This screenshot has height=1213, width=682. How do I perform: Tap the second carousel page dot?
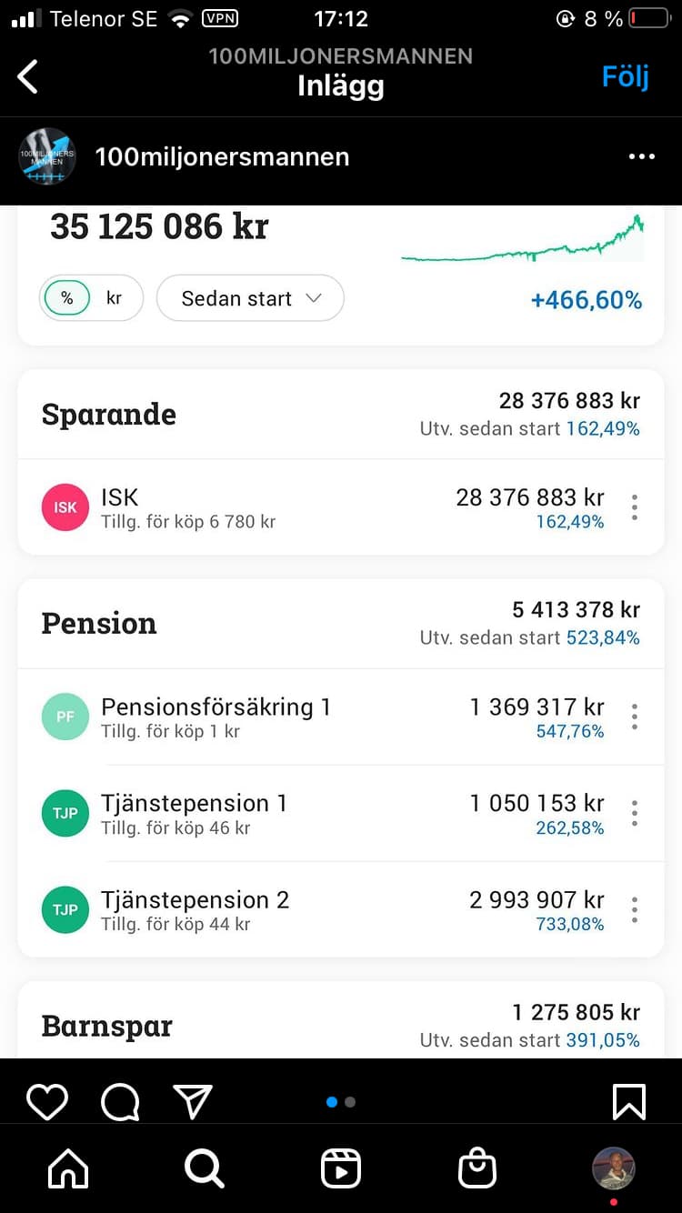[351, 1102]
